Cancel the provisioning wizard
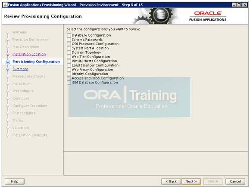This screenshot has width=250, height=188. click(235, 181)
